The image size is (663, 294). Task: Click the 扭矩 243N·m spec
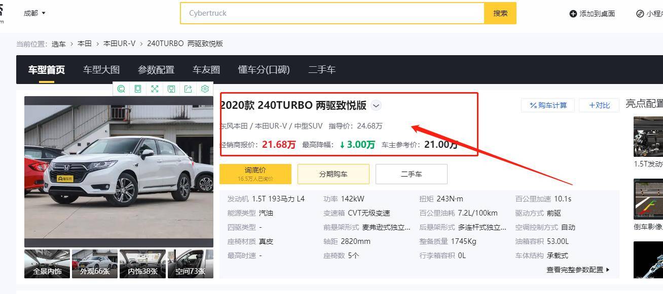pos(441,199)
